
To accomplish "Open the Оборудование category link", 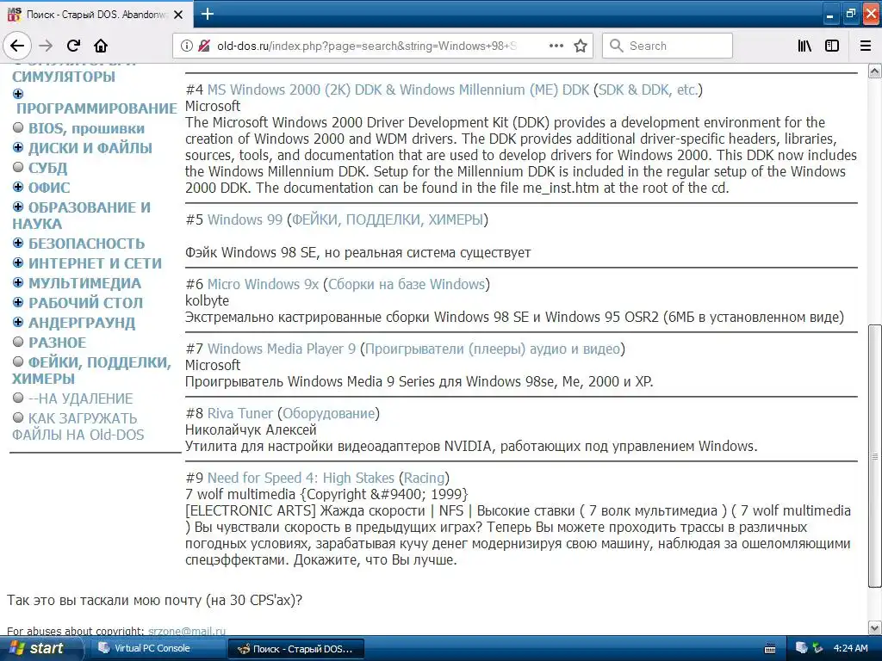I will [328, 414].
